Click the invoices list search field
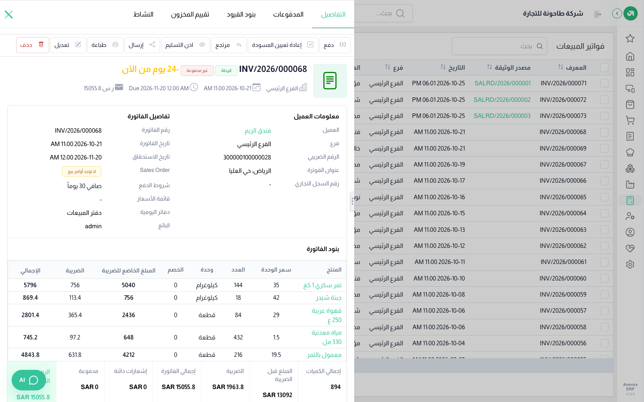Viewport: 644px width, 402px height. point(500,46)
